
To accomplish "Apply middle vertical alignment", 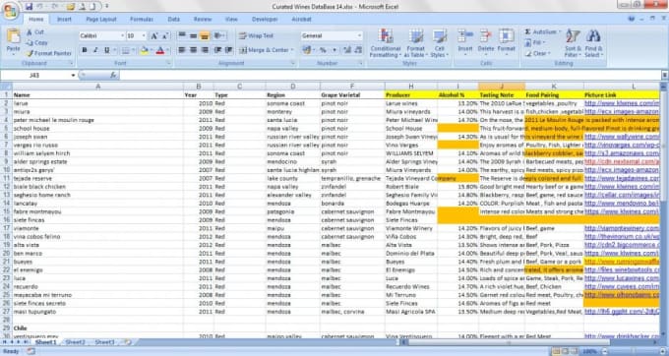I will (193, 35).
